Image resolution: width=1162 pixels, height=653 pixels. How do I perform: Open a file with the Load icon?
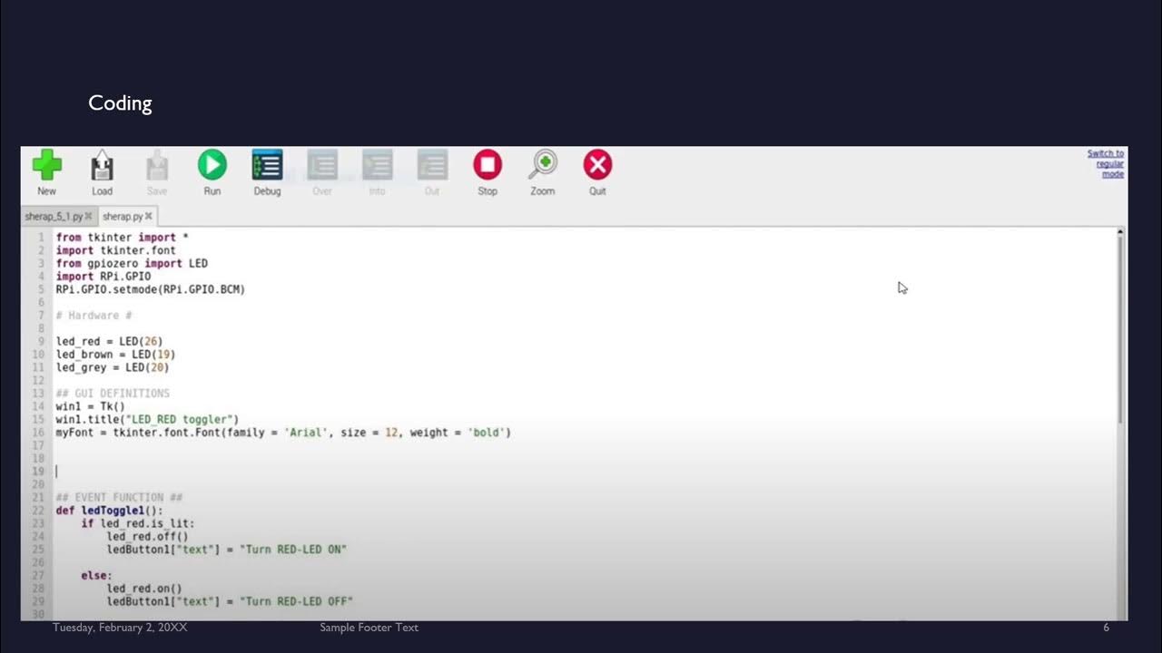(102, 172)
